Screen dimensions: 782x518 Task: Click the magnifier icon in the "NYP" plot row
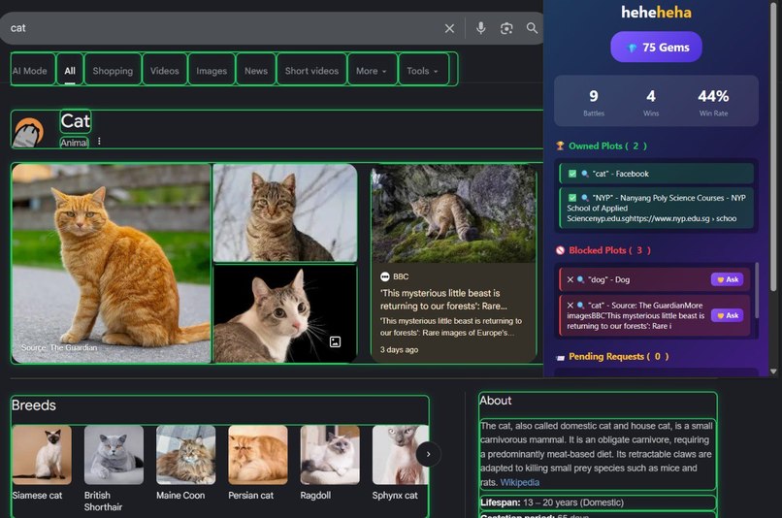(x=585, y=198)
